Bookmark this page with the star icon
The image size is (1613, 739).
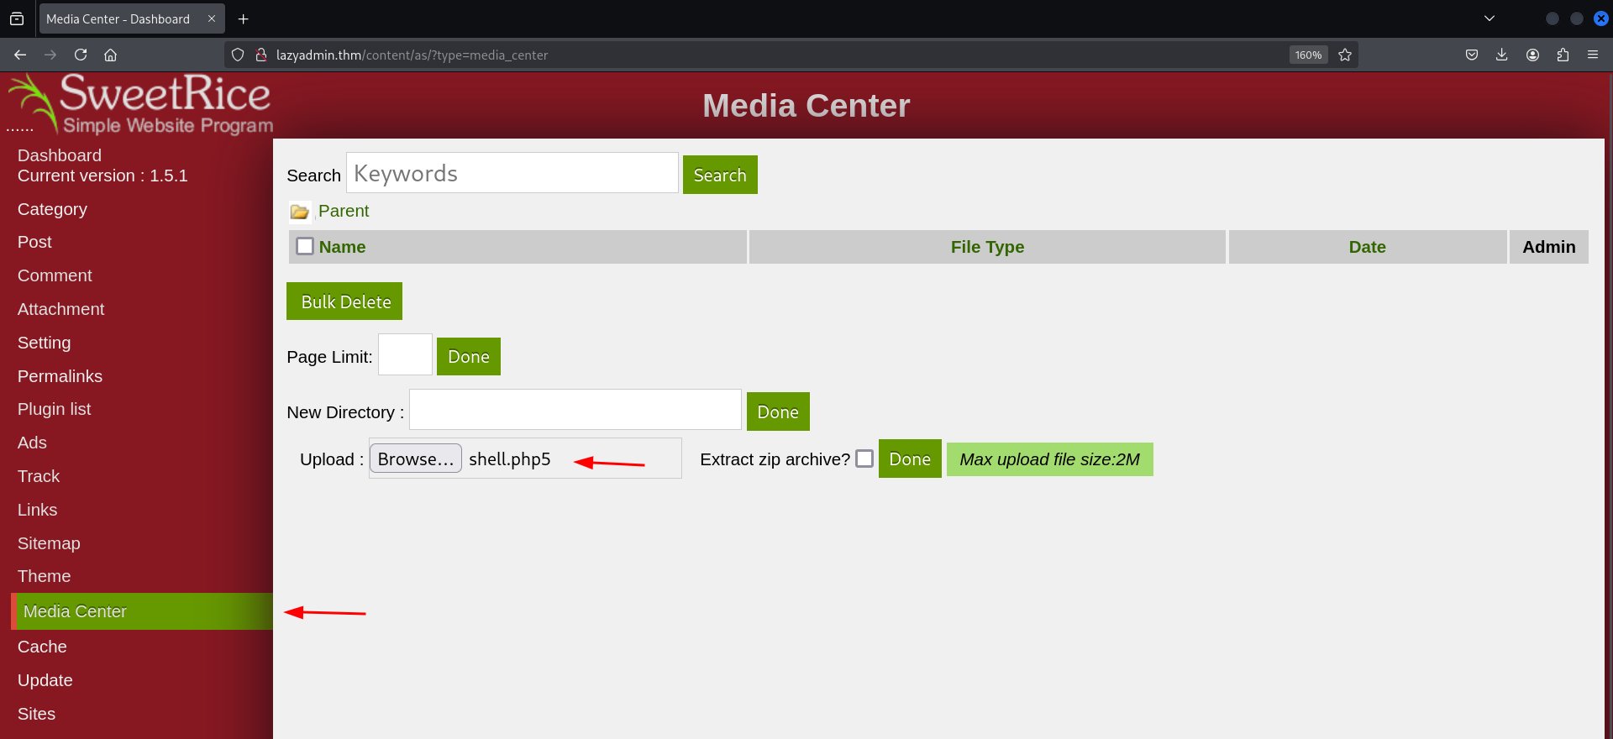[x=1345, y=55]
